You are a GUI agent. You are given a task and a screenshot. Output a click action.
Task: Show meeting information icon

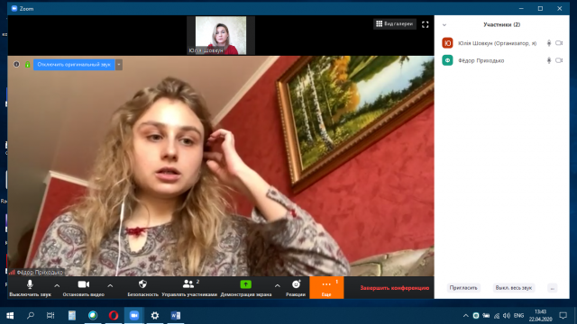pyautogui.click(x=16, y=64)
